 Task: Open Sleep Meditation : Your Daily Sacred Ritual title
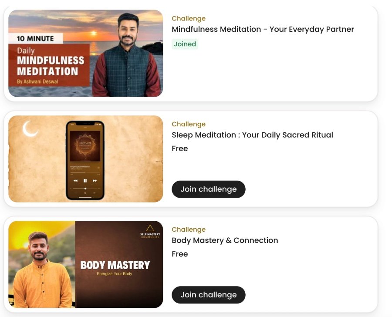252,135
